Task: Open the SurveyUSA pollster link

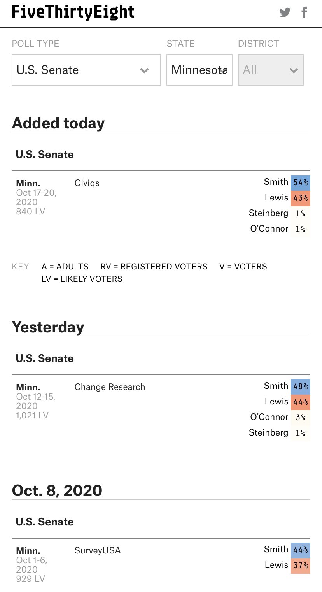Action: click(98, 550)
